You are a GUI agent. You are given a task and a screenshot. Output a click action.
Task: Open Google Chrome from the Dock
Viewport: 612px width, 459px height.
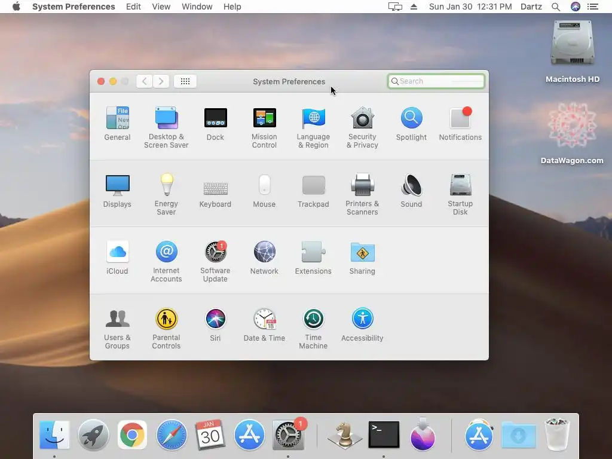132,434
